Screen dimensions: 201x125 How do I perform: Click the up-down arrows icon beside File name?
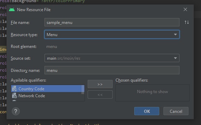(187, 22)
